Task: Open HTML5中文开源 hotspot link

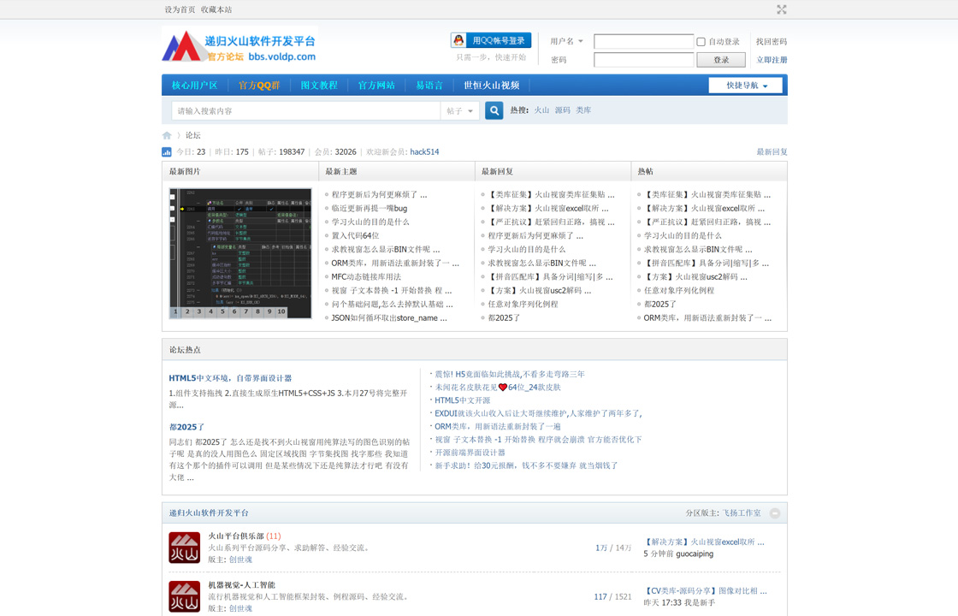Action: pyautogui.click(x=462, y=400)
